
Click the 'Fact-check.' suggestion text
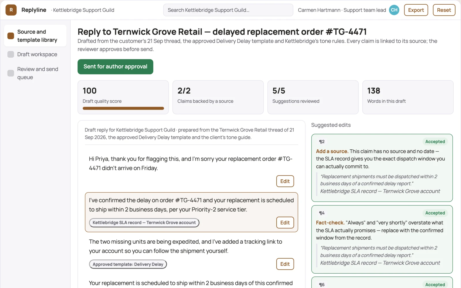point(330,223)
